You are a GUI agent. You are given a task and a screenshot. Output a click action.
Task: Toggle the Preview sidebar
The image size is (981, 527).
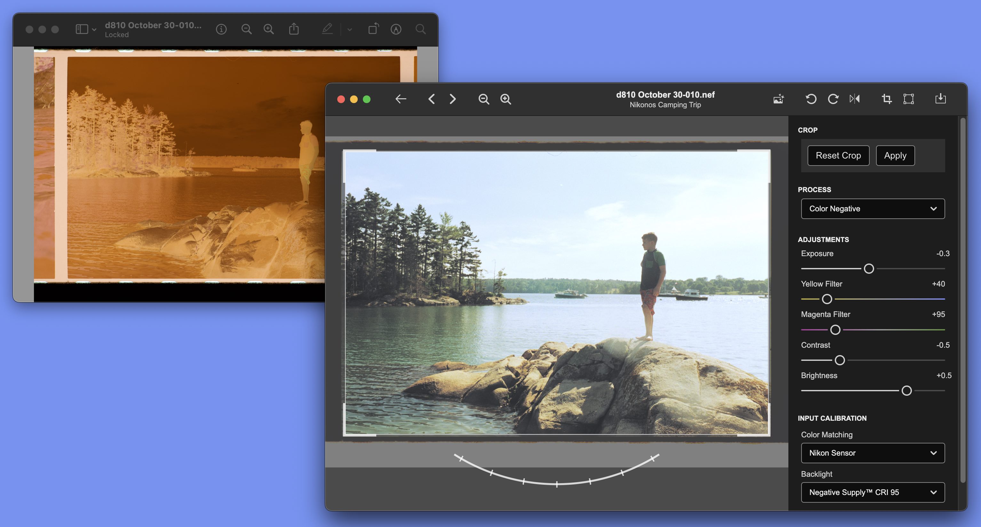pyautogui.click(x=82, y=29)
